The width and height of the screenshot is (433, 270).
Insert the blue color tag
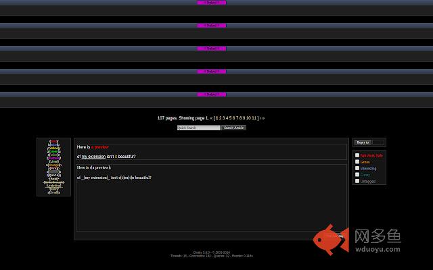(54, 144)
